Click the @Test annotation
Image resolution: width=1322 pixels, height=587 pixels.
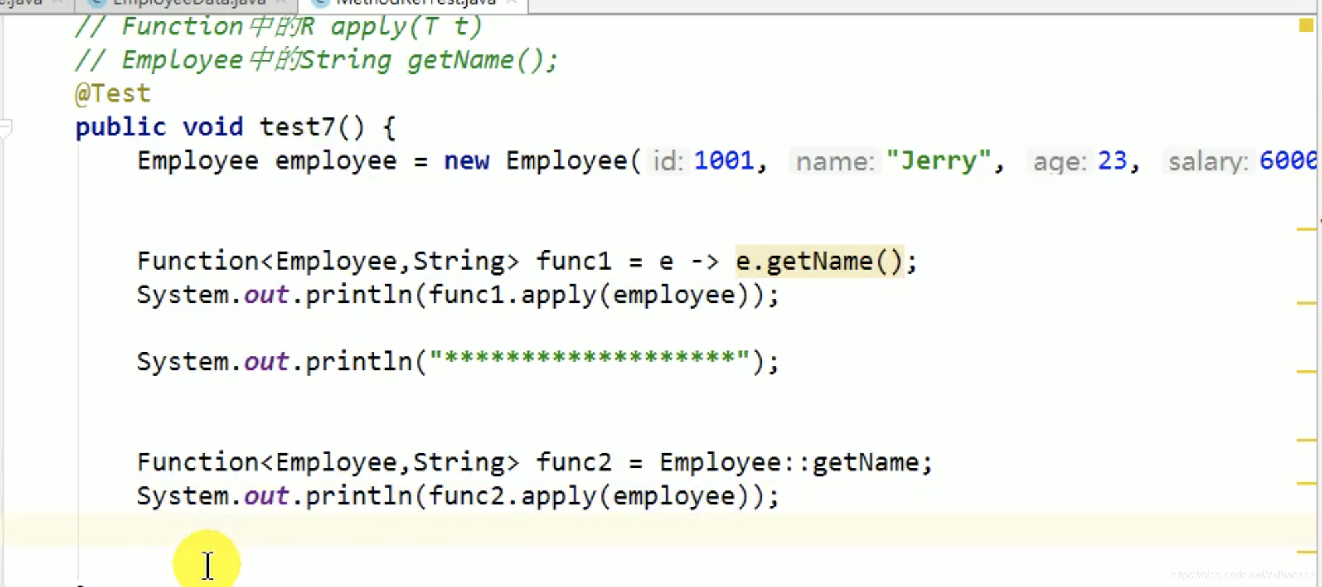pyautogui.click(x=113, y=93)
